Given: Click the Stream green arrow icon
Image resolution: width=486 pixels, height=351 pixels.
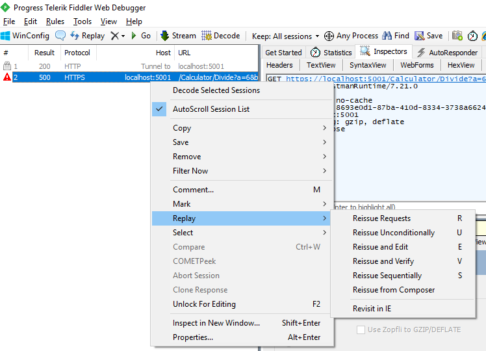Looking at the screenshot, I should [x=164, y=36].
